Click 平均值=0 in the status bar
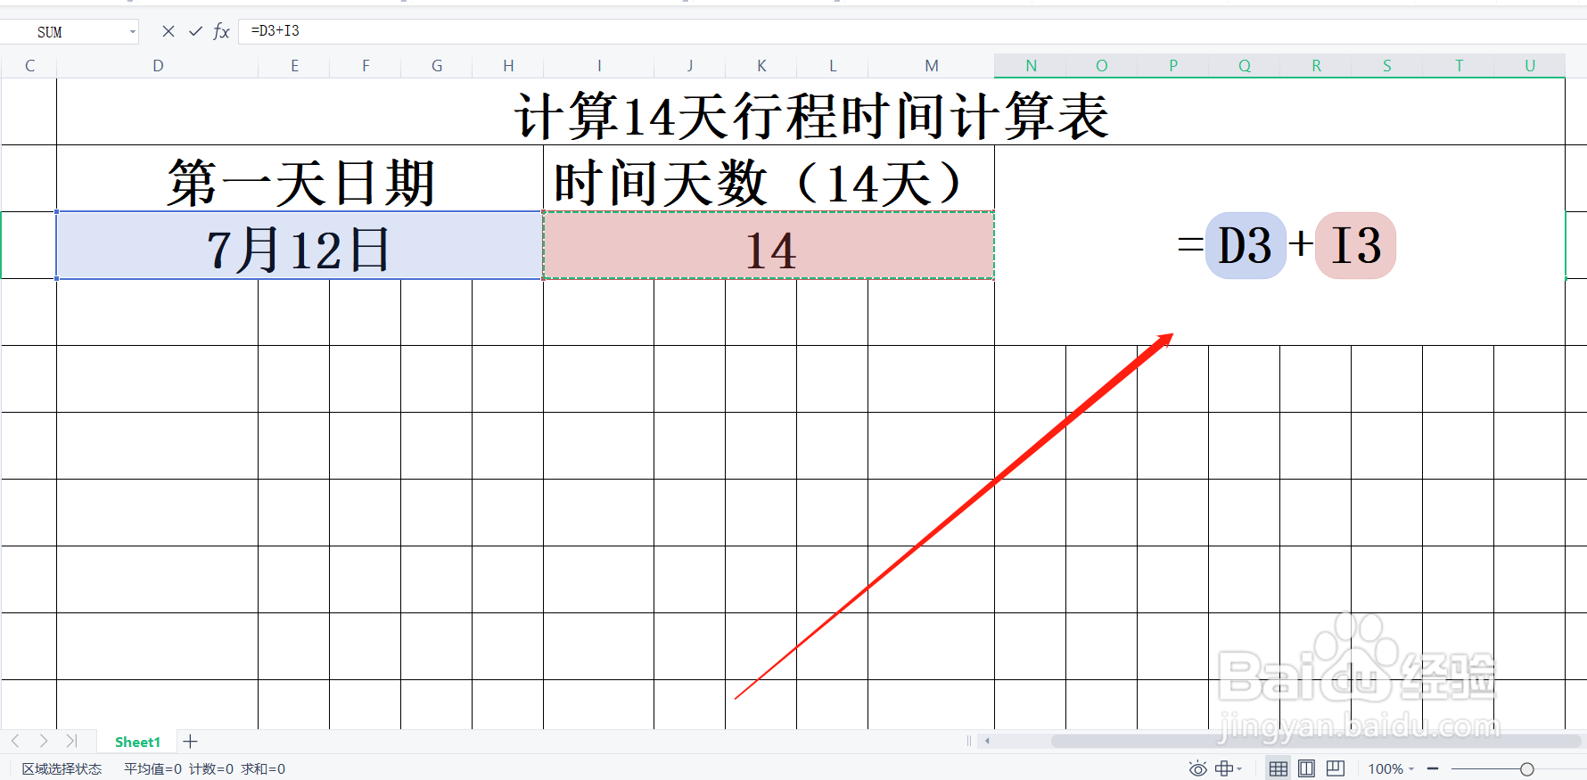The height and width of the screenshot is (780, 1587). coord(152,768)
